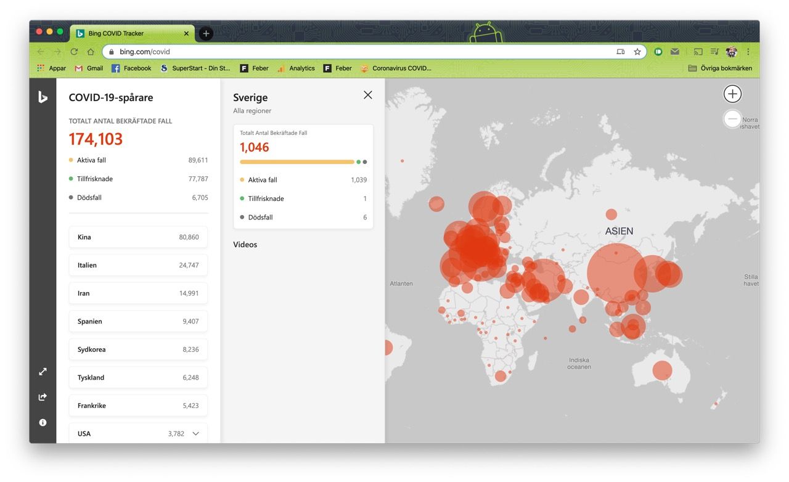This screenshot has width=789, height=482.
Task: Open the Facebook bookmark
Action: (x=131, y=68)
